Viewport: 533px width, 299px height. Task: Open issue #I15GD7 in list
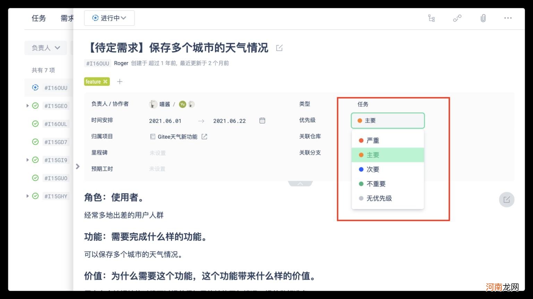click(56, 142)
